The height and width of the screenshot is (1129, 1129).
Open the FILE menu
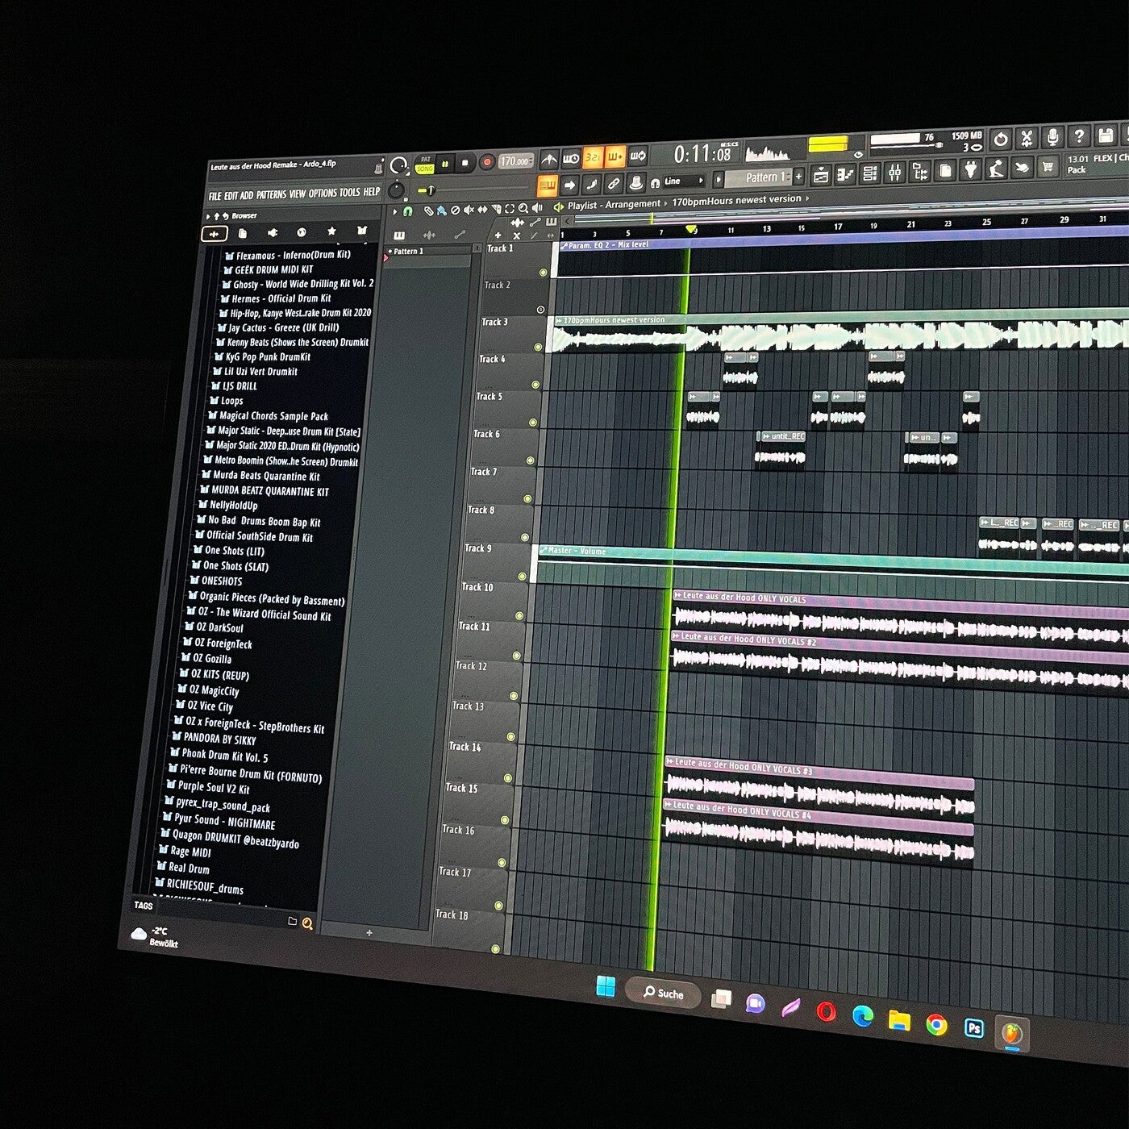[215, 196]
